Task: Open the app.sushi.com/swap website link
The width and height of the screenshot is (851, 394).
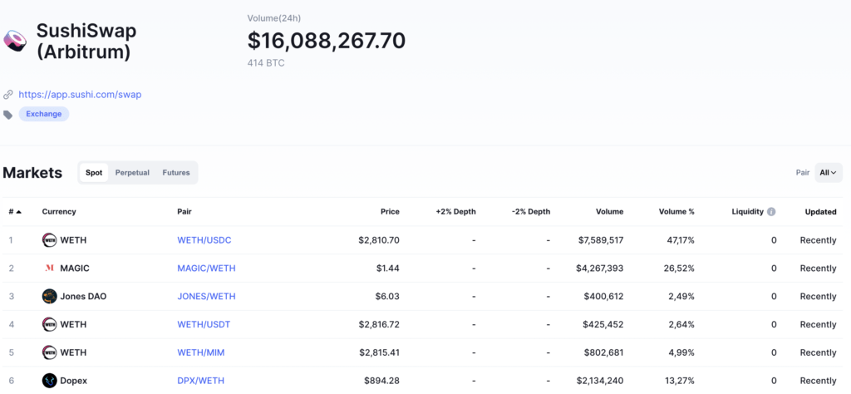Action: tap(80, 95)
